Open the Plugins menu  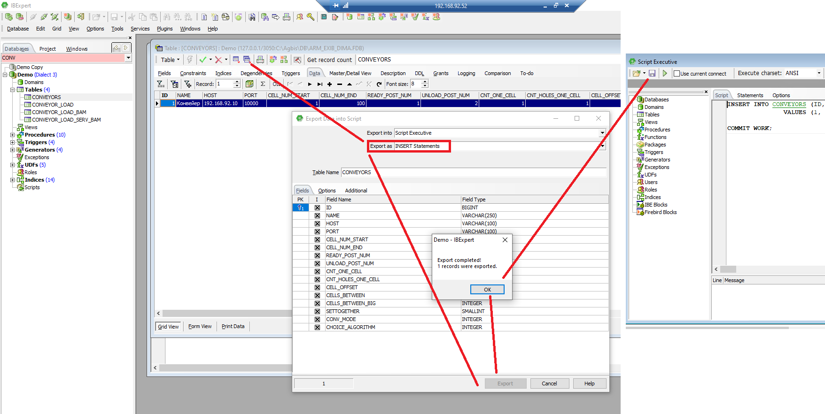(164, 29)
